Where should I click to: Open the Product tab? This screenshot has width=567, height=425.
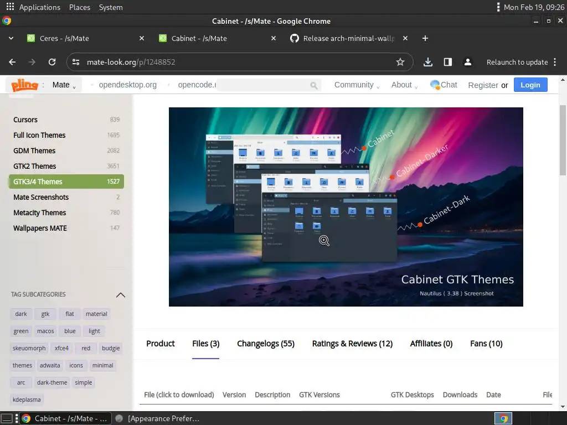pos(160,344)
